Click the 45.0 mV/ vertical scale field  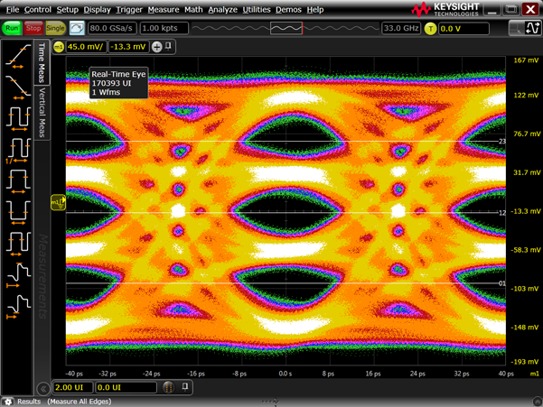point(87,46)
